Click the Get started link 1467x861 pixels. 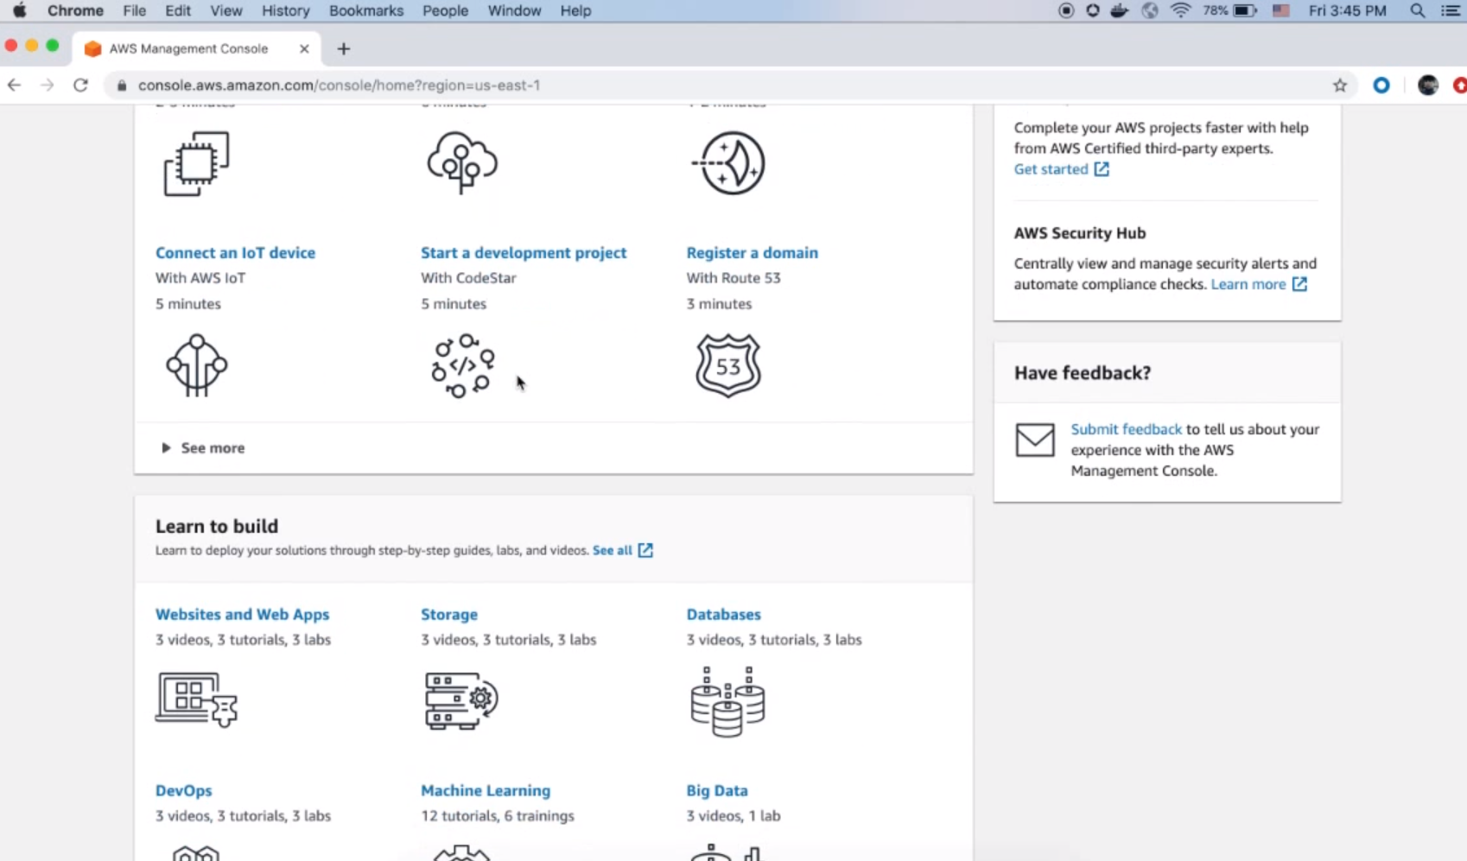1051,169
